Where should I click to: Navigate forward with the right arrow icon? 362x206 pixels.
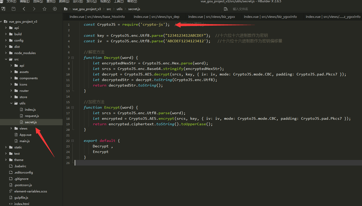[x=34, y=9]
